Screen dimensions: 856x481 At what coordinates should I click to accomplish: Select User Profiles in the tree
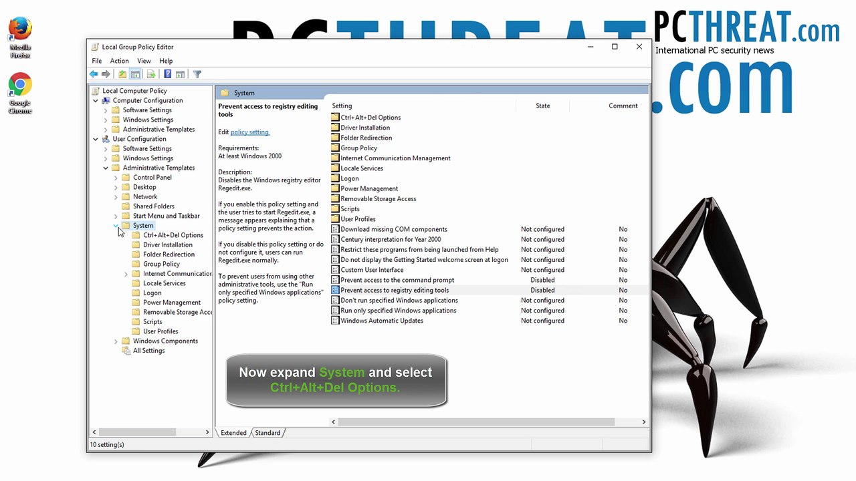coord(160,331)
